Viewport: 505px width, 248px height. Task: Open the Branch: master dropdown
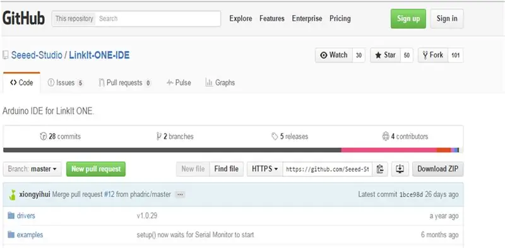(x=32, y=169)
